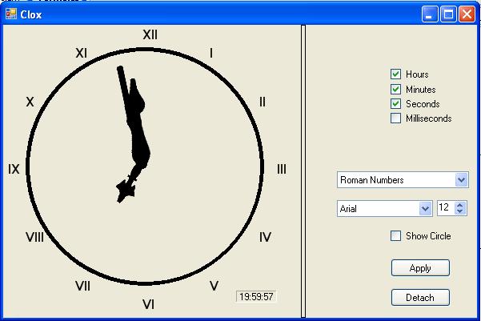Image resolution: width=481 pixels, height=321 pixels.
Task: Click the XI numeral on the clock
Action: (82, 53)
